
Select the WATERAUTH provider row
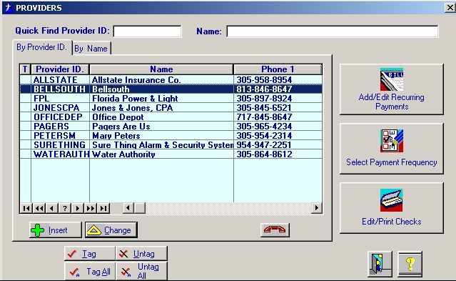pos(171,154)
